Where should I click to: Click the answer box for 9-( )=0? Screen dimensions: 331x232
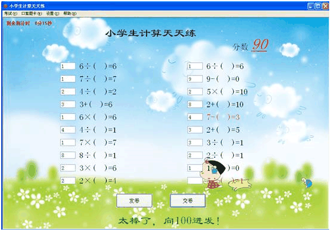195,79
